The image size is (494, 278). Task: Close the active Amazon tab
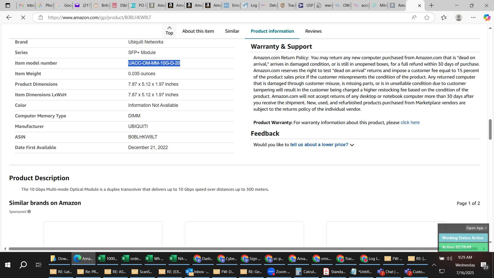[x=419, y=5]
